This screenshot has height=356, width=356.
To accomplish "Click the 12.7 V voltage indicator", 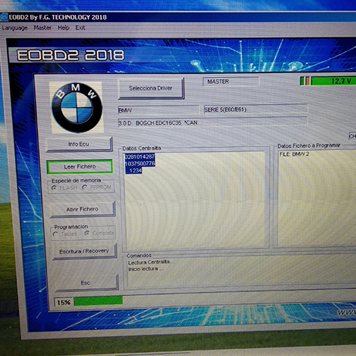I will coord(333,81).
